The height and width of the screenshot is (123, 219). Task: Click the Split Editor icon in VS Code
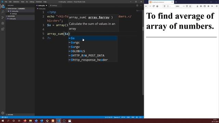coord(137,5)
